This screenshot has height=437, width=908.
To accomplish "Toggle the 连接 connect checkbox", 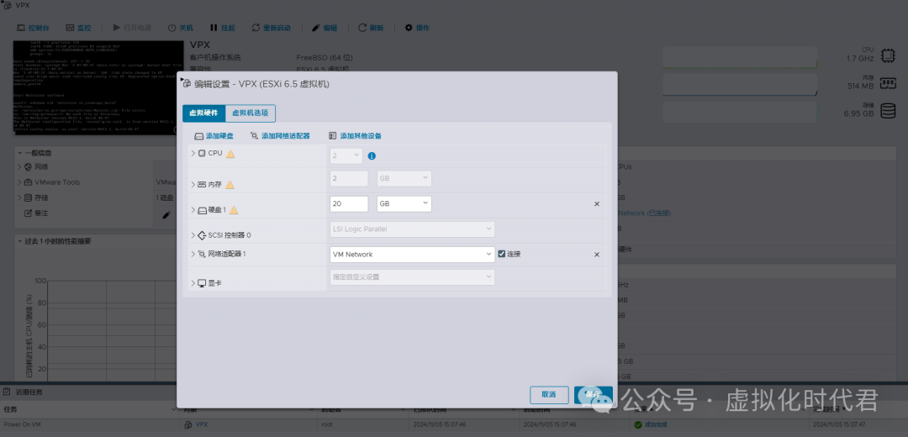I will [x=502, y=254].
